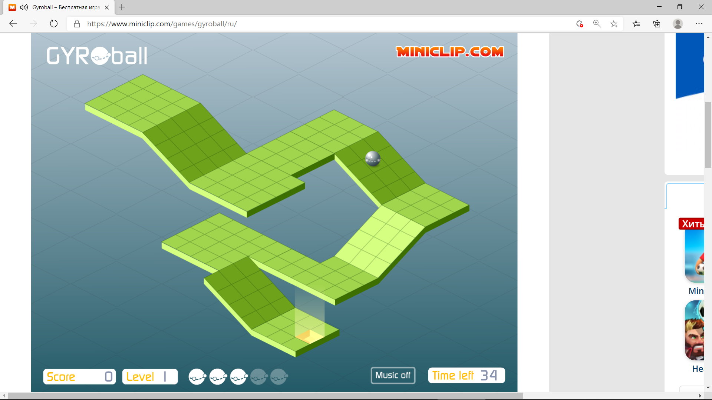Click the fourth greyed life ball icon

pos(259,377)
